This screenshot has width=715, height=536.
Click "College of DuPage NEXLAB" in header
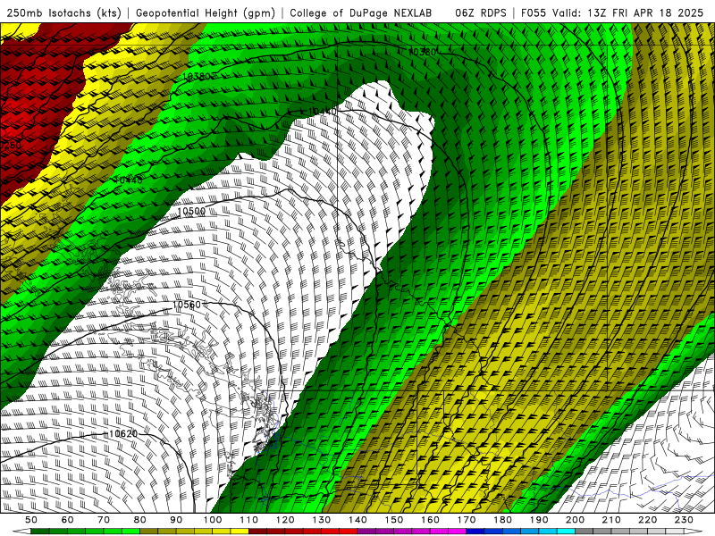pos(361,13)
